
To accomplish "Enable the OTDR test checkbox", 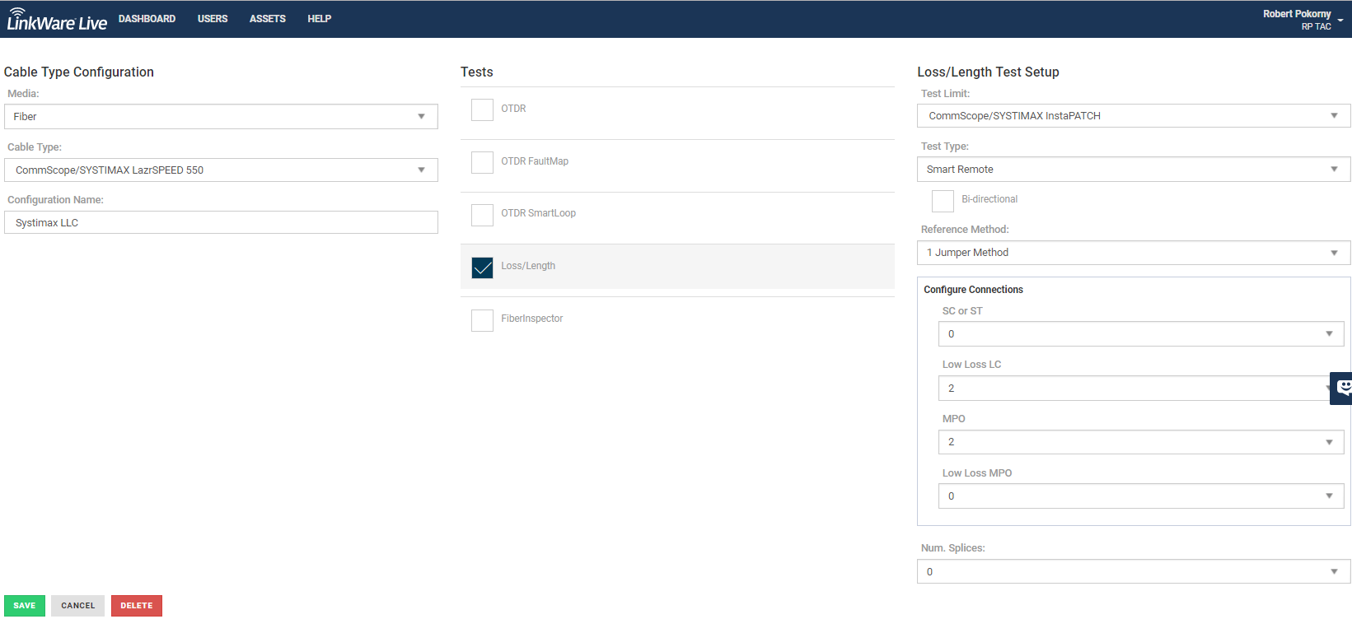I will click(x=482, y=109).
